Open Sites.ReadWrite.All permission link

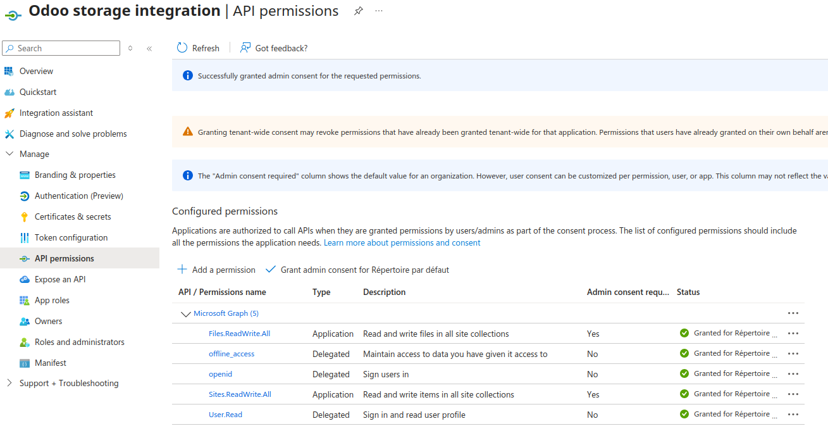240,394
